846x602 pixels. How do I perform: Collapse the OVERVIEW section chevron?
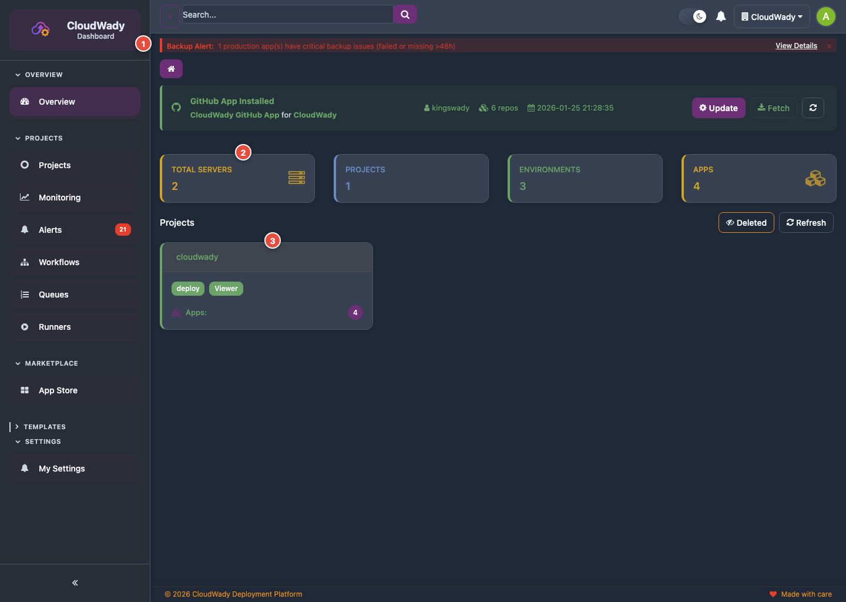18,74
